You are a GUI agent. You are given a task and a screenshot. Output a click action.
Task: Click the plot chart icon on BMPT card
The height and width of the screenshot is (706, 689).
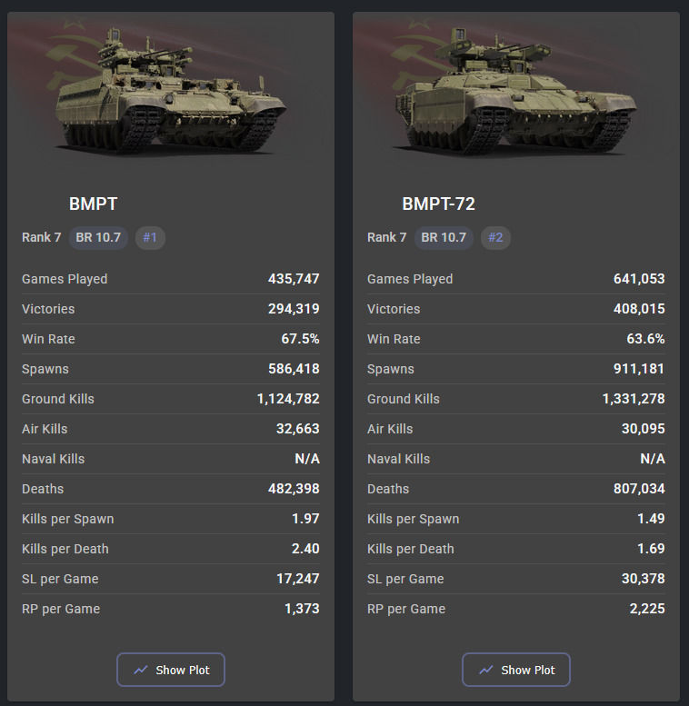141,670
